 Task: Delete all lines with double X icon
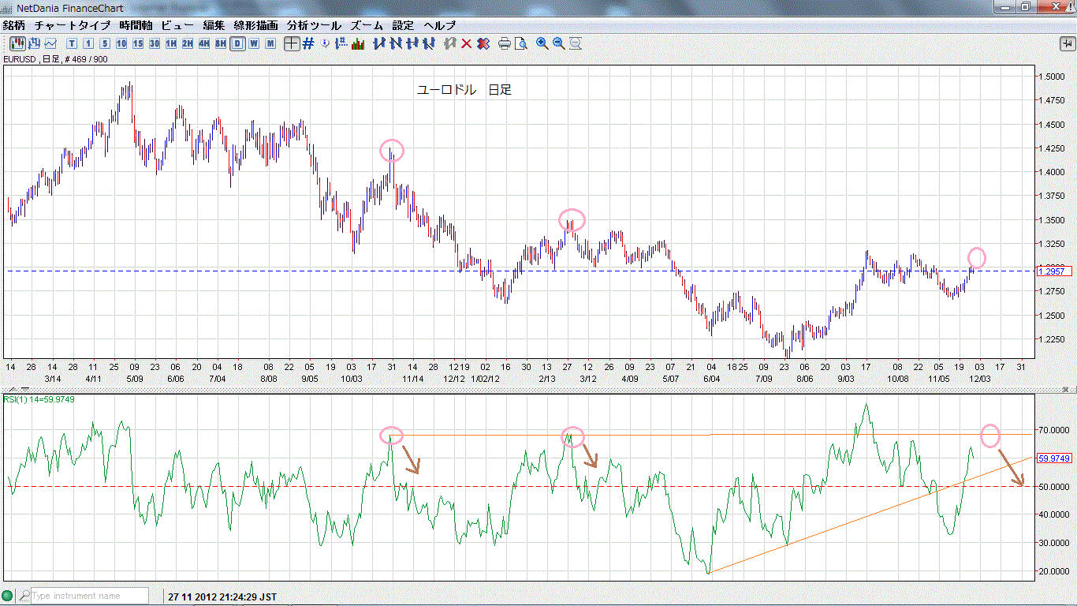pyautogui.click(x=483, y=43)
